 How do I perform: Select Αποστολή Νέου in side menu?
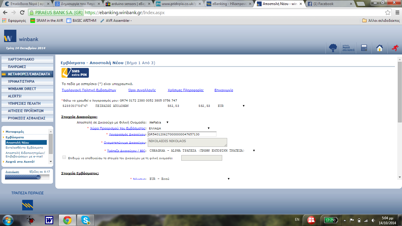tap(26, 142)
